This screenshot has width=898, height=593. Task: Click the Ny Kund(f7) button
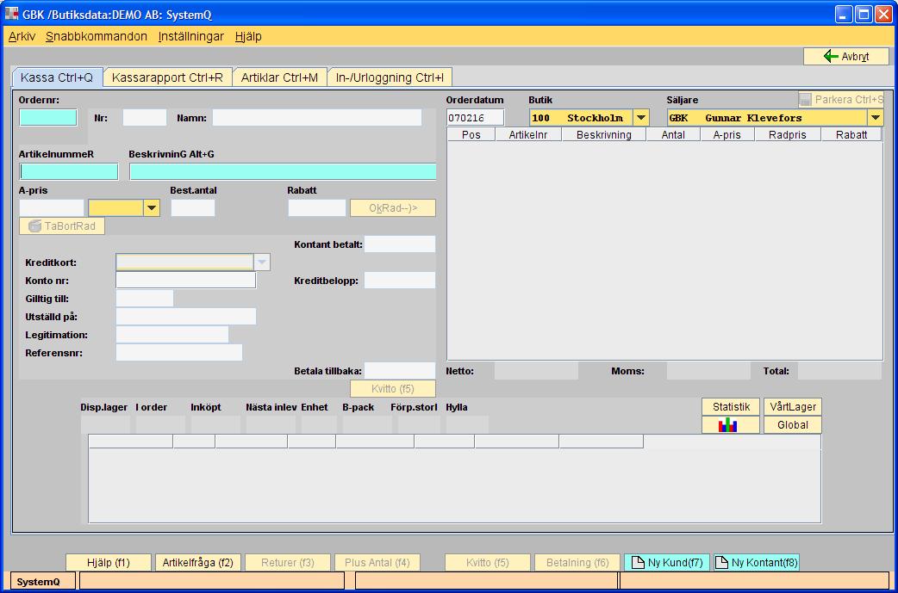pos(667,563)
